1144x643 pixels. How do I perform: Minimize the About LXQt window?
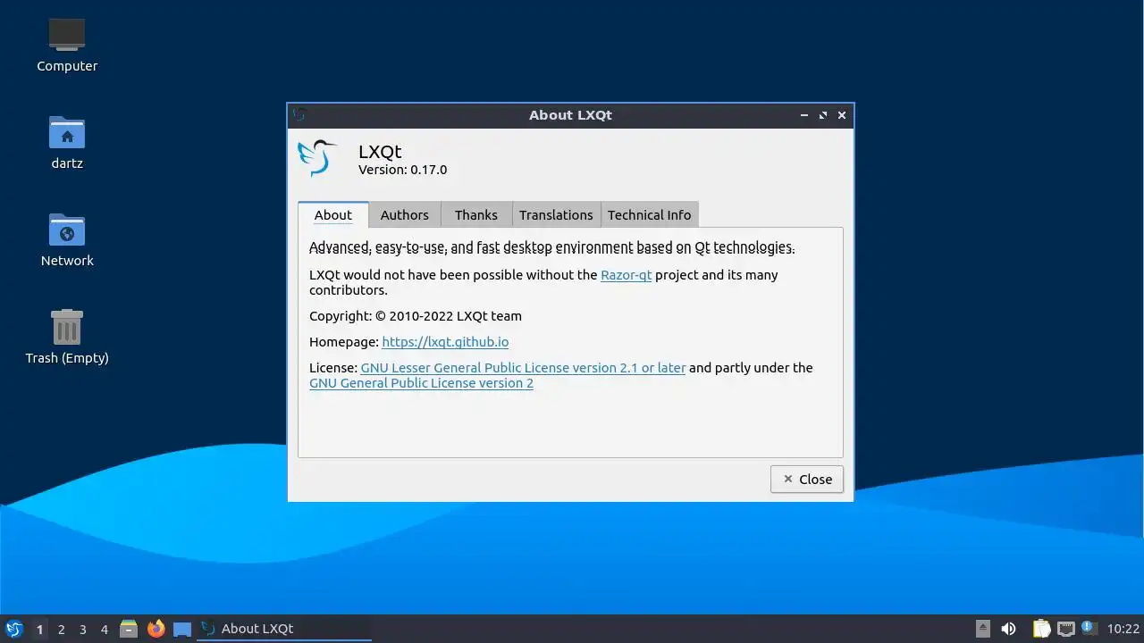pyautogui.click(x=804, y=115)
